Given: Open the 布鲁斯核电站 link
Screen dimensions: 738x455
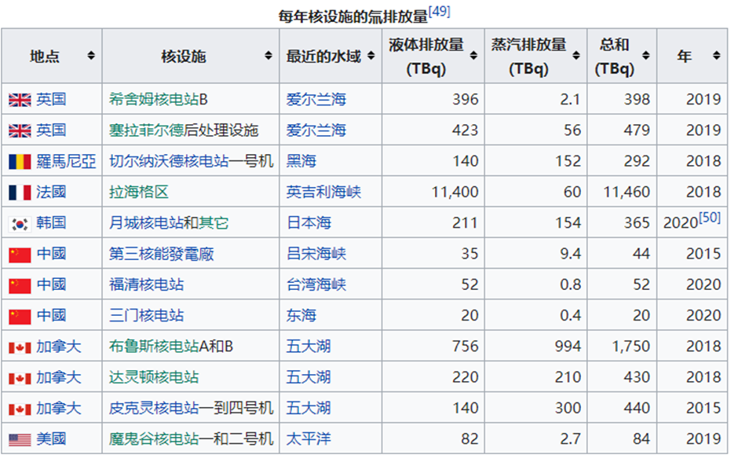Looking at the screenshot, I should click(154, 347).
